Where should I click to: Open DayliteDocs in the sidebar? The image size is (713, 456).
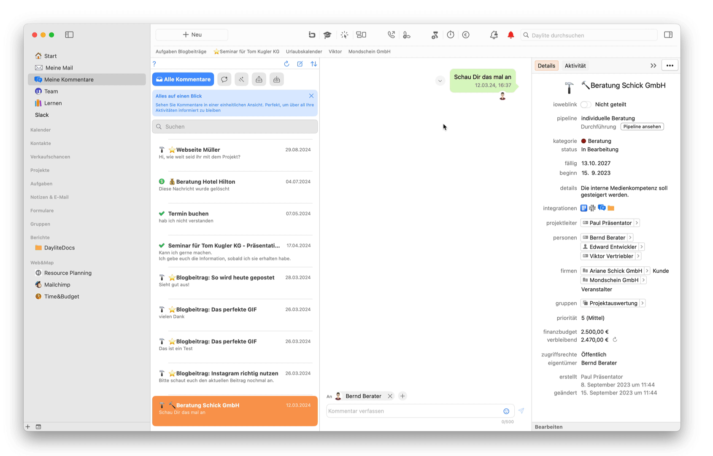pos(86,248)
